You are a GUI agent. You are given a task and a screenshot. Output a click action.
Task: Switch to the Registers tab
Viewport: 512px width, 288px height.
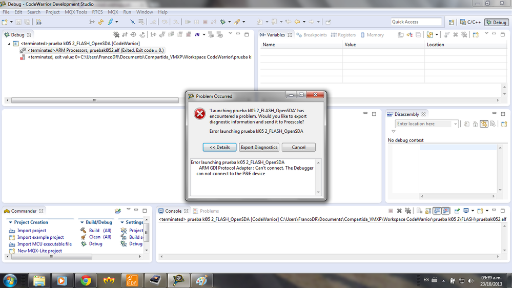point(343,35)
